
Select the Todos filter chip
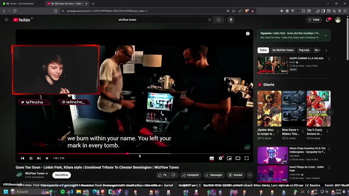click(263, 50)
